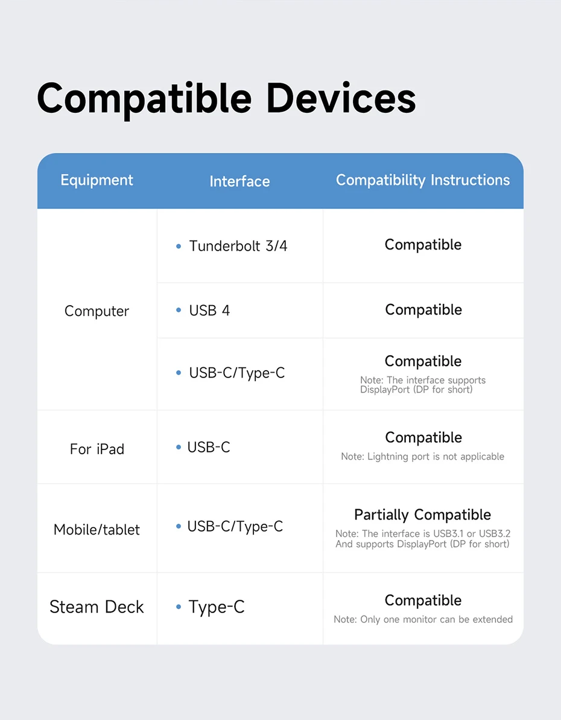This screenshot has width=561, height=720.
Task: Click the Computer equipment cell
Action: [x=97, y=311]
